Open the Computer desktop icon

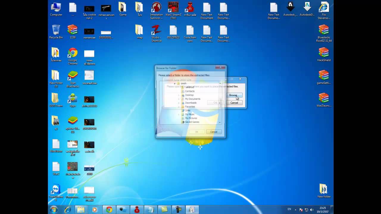56,10
